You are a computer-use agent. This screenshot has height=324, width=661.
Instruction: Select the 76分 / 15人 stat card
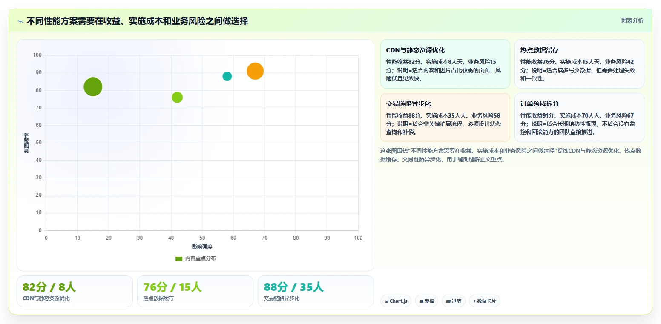point(195,291)
